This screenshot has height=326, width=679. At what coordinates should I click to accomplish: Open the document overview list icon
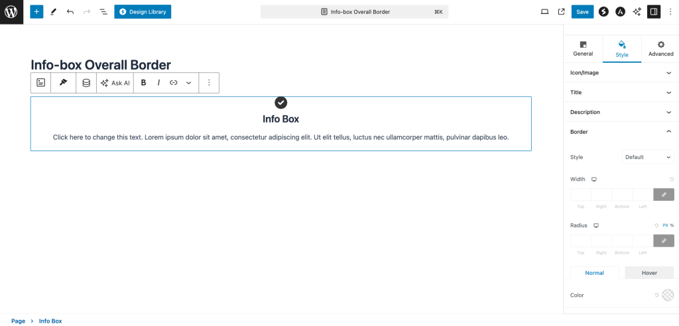103,12
